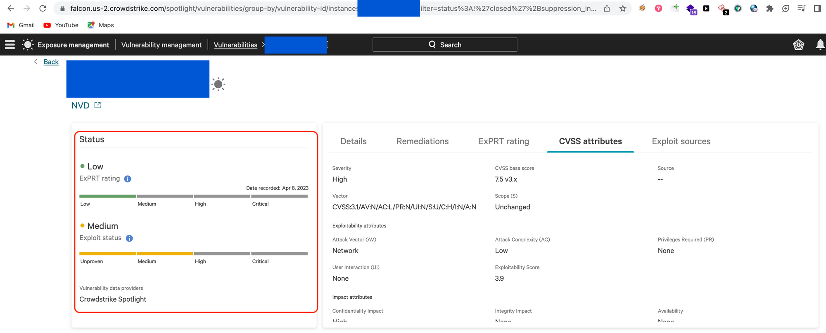Viewport: 826px width, 333px height.
Task: Open the ExPRT rating tab
Action: pos(504,141)
